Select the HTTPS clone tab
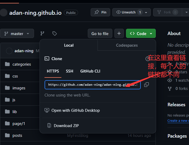 point(53,71)
